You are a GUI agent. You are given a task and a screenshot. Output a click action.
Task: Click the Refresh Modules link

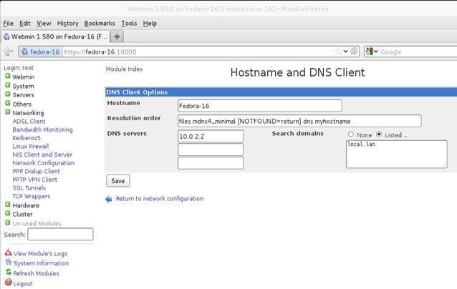point(36,273)
